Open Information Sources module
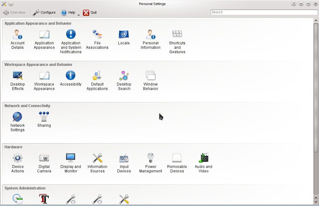 [97, 163]
